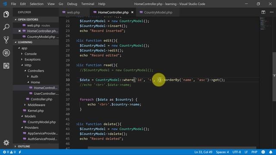The height and width of the screenshot is (155, 276).
Task: Open the Explorer view in activity bar
Action: [x=6, y=14]
